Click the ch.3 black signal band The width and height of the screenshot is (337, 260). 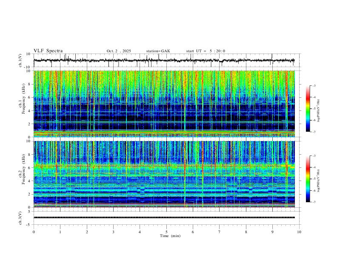[x=164, y=218]
